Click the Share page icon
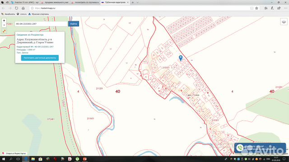The height and width of the screenshot is (162, 289). (279, 8)
